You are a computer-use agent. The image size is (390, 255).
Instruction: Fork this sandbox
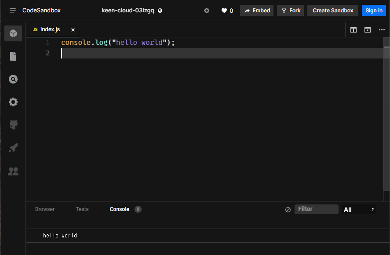point(291,11)
